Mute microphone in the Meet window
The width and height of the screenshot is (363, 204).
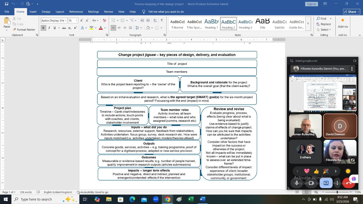(x=297, y=183)
